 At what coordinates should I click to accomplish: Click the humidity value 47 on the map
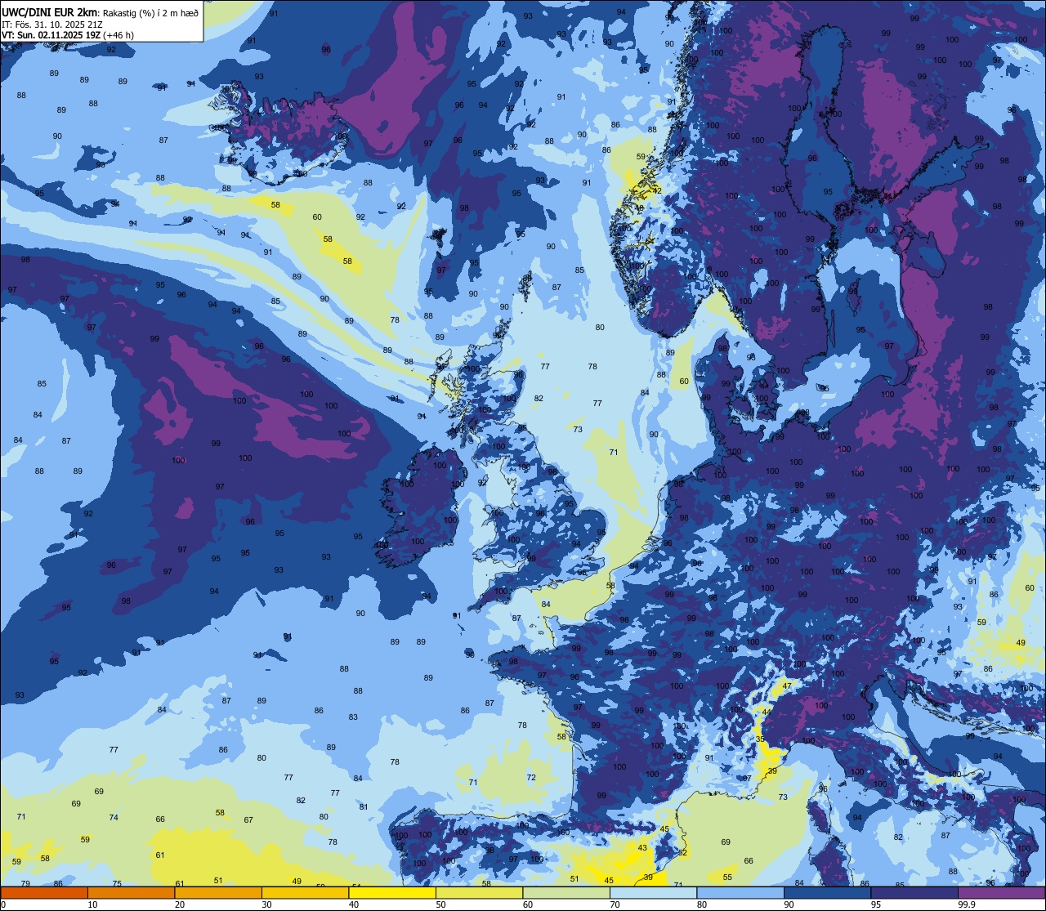tap(787, 685)
